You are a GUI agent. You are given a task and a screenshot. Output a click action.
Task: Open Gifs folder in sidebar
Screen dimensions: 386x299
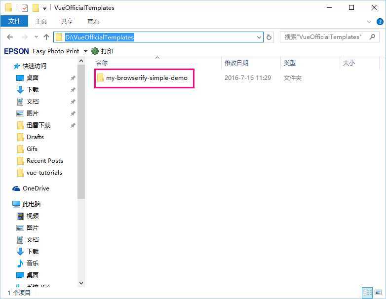coord(27,149)
